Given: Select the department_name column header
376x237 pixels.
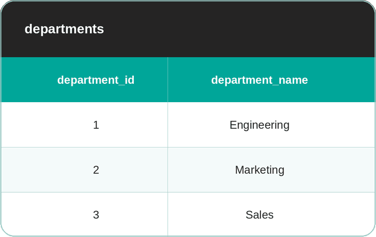Looking at the screenshot, I should click(x=272, y=80).
